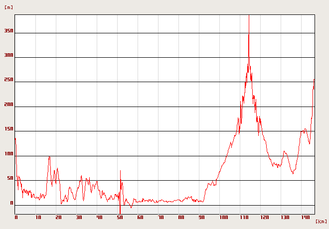The height and width of the screenshot is (229, 329).
Task: Select the 70 label on the distance axis
Action: point(161,218)
